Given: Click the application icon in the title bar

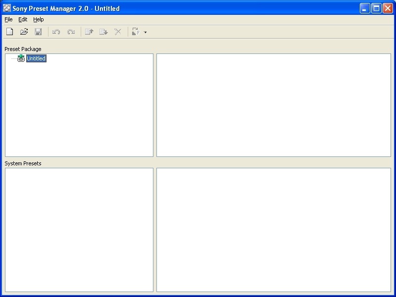Looking at the screenshot, I should (7, 8).
